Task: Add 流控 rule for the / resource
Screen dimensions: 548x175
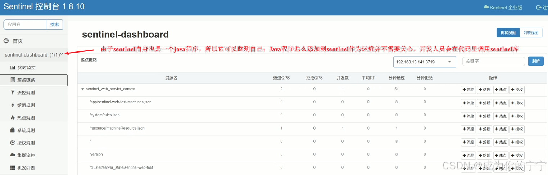Action: [x=468, y=142]
